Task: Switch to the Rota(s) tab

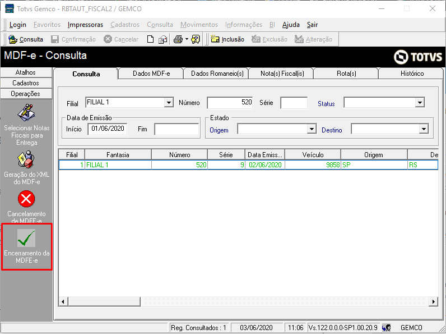Action: [346, 74]
